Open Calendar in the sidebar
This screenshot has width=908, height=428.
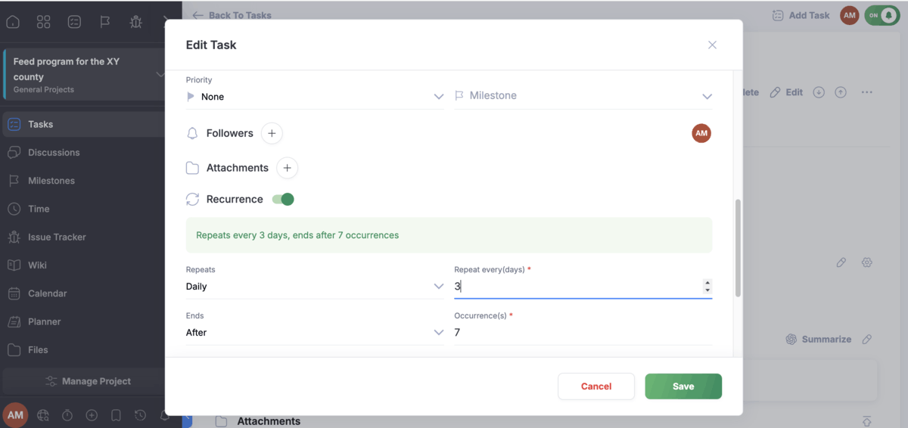(83, 293)
